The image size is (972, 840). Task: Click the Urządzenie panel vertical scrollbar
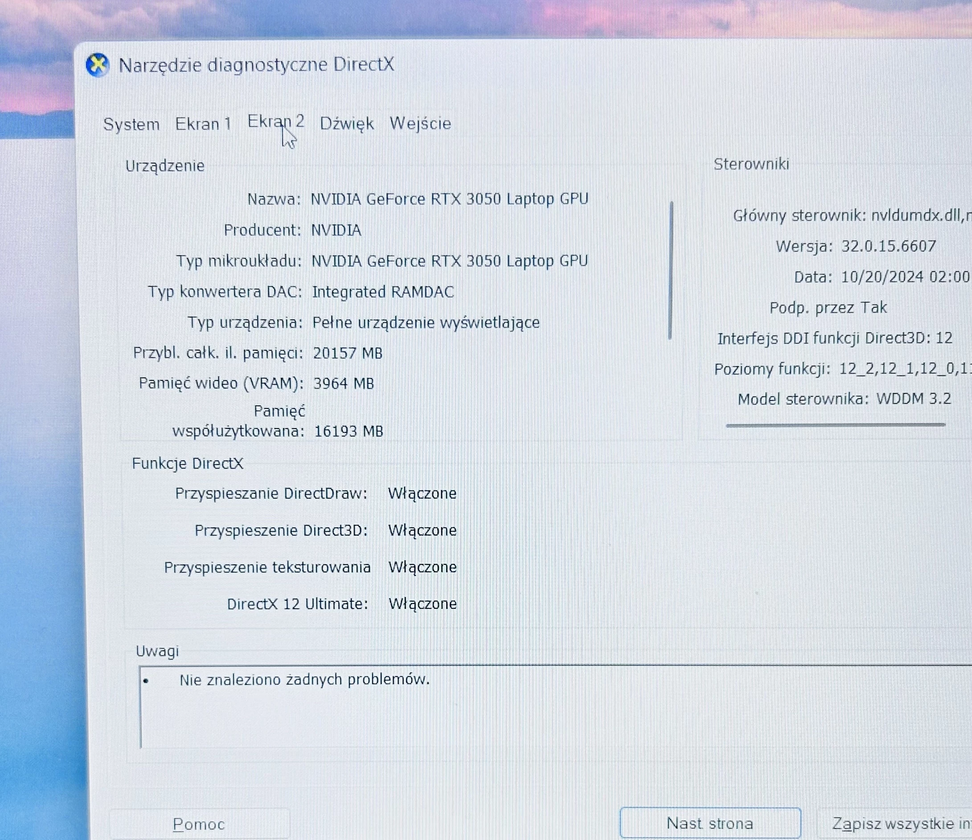pos(671,270)
